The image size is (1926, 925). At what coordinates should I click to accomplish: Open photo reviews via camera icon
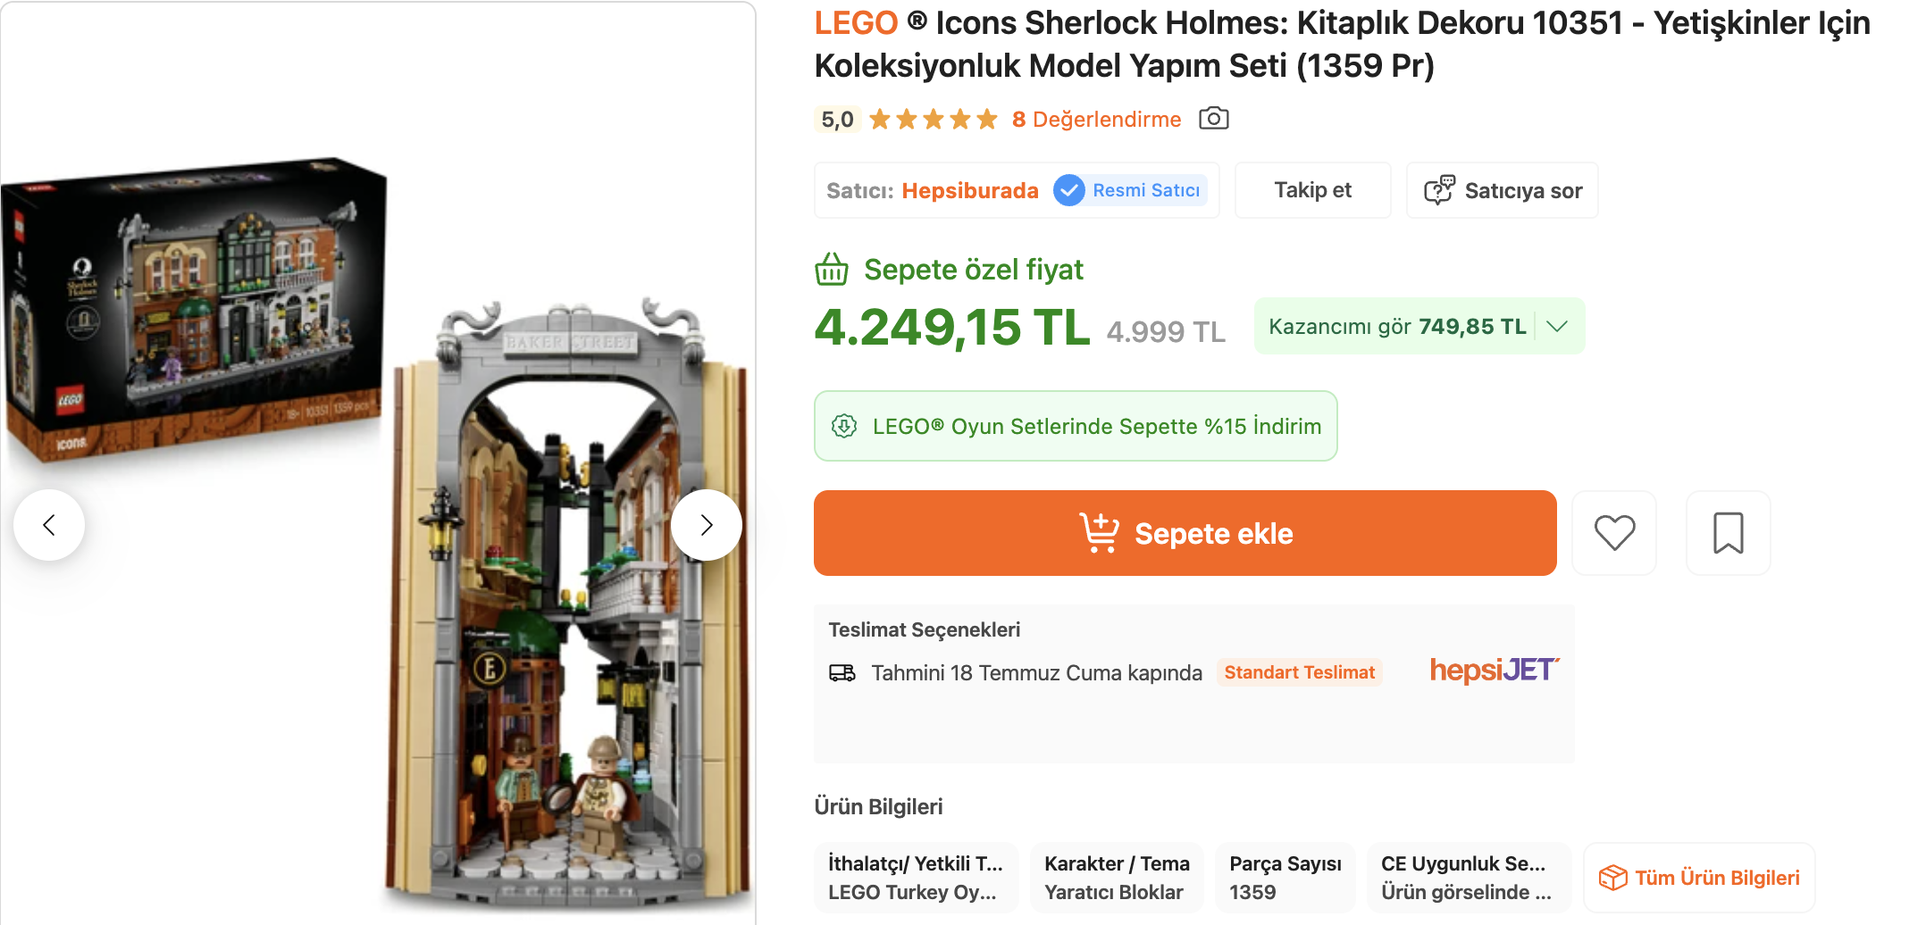tap(1213, 119)
